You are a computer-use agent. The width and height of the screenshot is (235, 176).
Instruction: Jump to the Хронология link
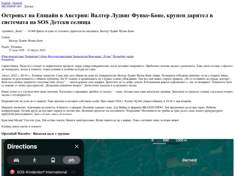pyautogui.click(x=80, y=56)
